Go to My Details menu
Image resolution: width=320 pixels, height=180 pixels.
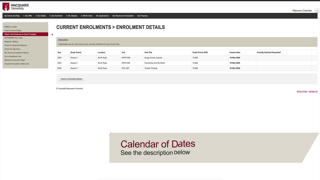[x=41, y=16]
